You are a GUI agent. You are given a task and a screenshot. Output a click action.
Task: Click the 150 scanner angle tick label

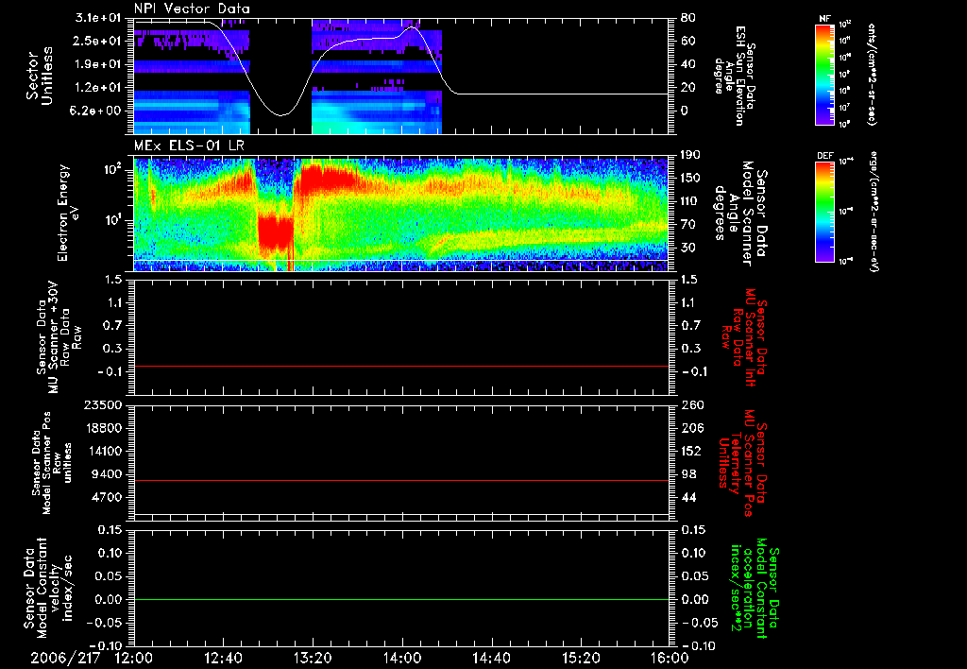(690, 178)
